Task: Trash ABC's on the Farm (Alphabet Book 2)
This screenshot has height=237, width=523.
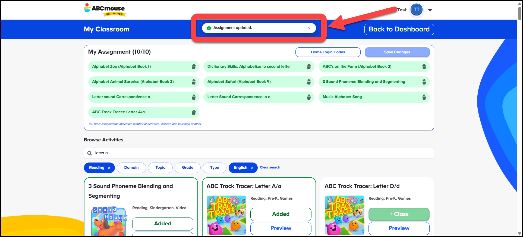Action: click(424, 67)
